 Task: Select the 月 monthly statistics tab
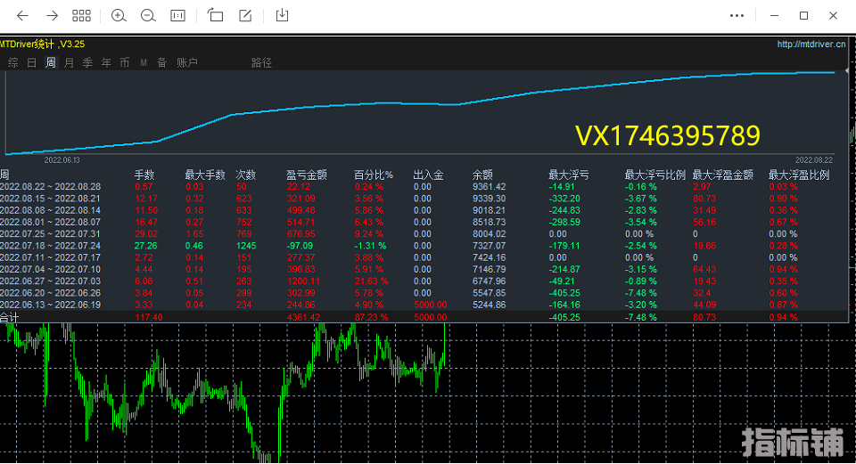click(70, 62)
